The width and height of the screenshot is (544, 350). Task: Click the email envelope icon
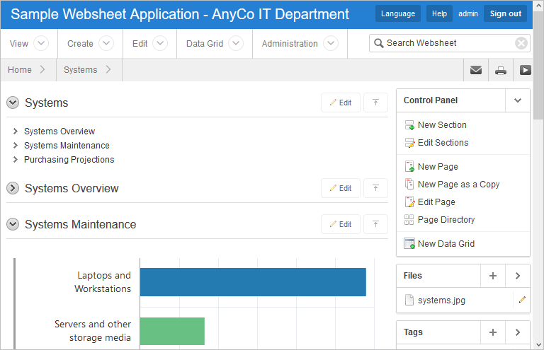click(x=476, y=70)
